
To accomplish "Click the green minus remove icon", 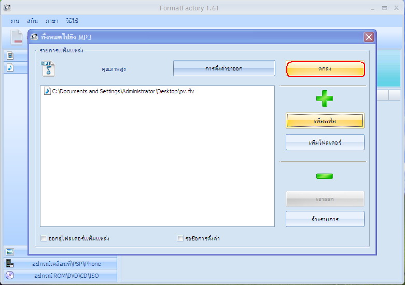I will pos(325,176).
